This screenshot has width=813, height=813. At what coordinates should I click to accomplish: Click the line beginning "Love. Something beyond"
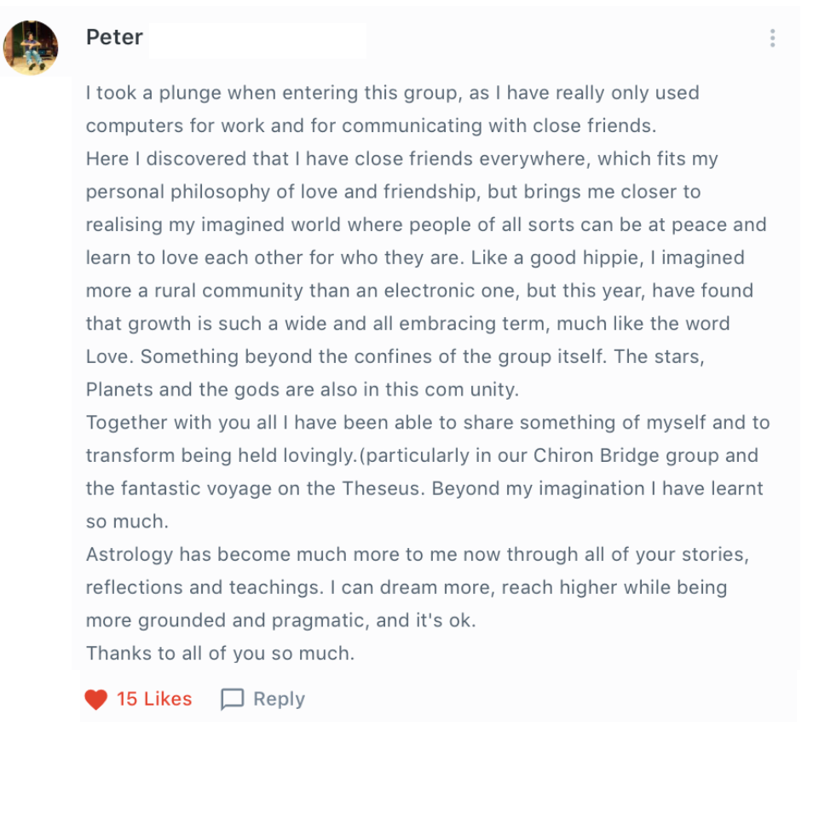click(x=395, y=357)
